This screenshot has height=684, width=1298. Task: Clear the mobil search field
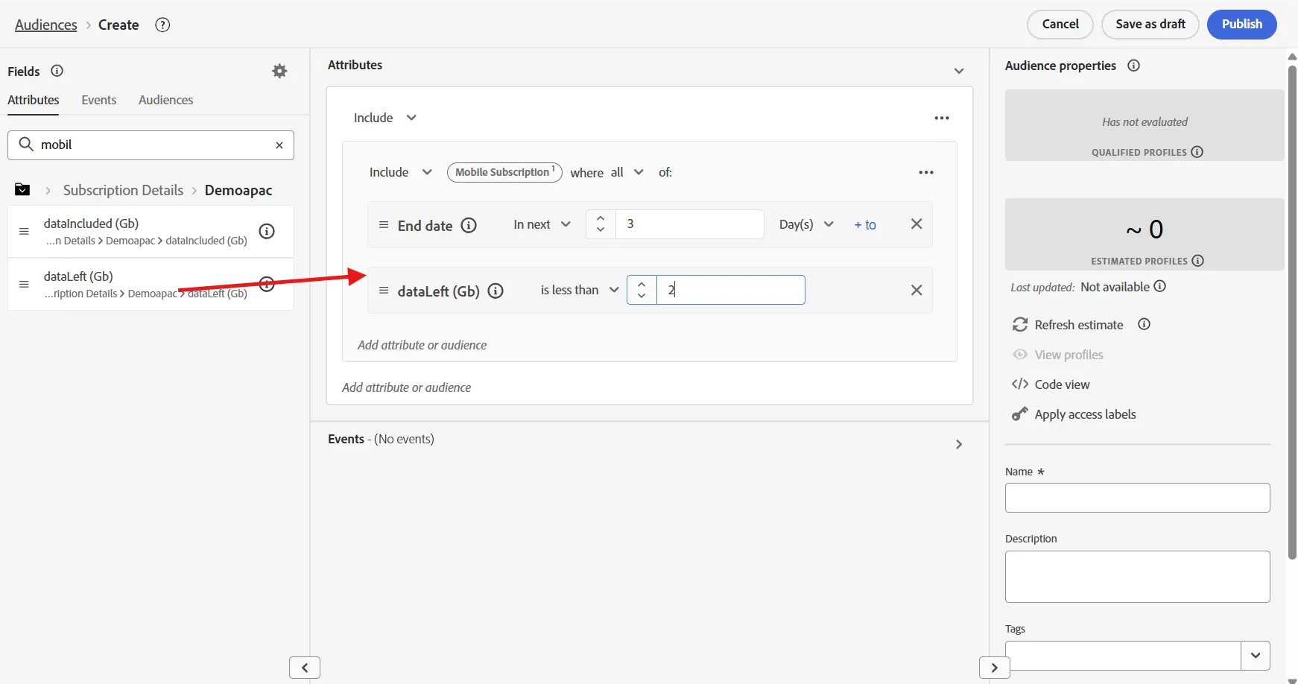click(279, 145)
